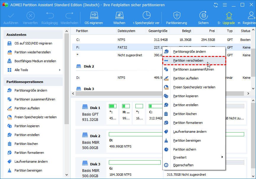Open OS auf SSD/HDD migrieren assistant

point(33,44)
